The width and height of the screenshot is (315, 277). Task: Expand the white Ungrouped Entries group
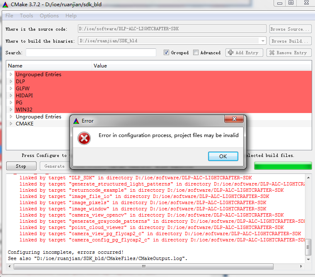(x=11, y=116)
